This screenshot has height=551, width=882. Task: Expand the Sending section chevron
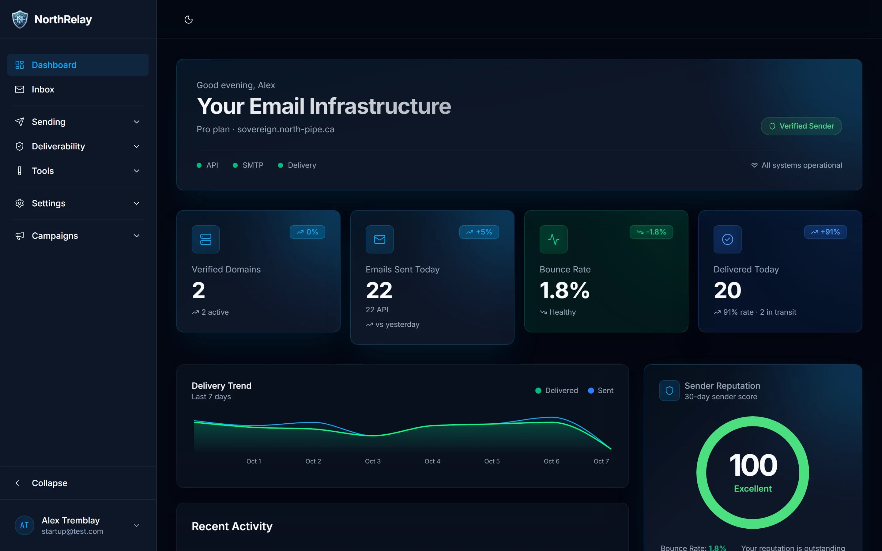tap(137, 122)
